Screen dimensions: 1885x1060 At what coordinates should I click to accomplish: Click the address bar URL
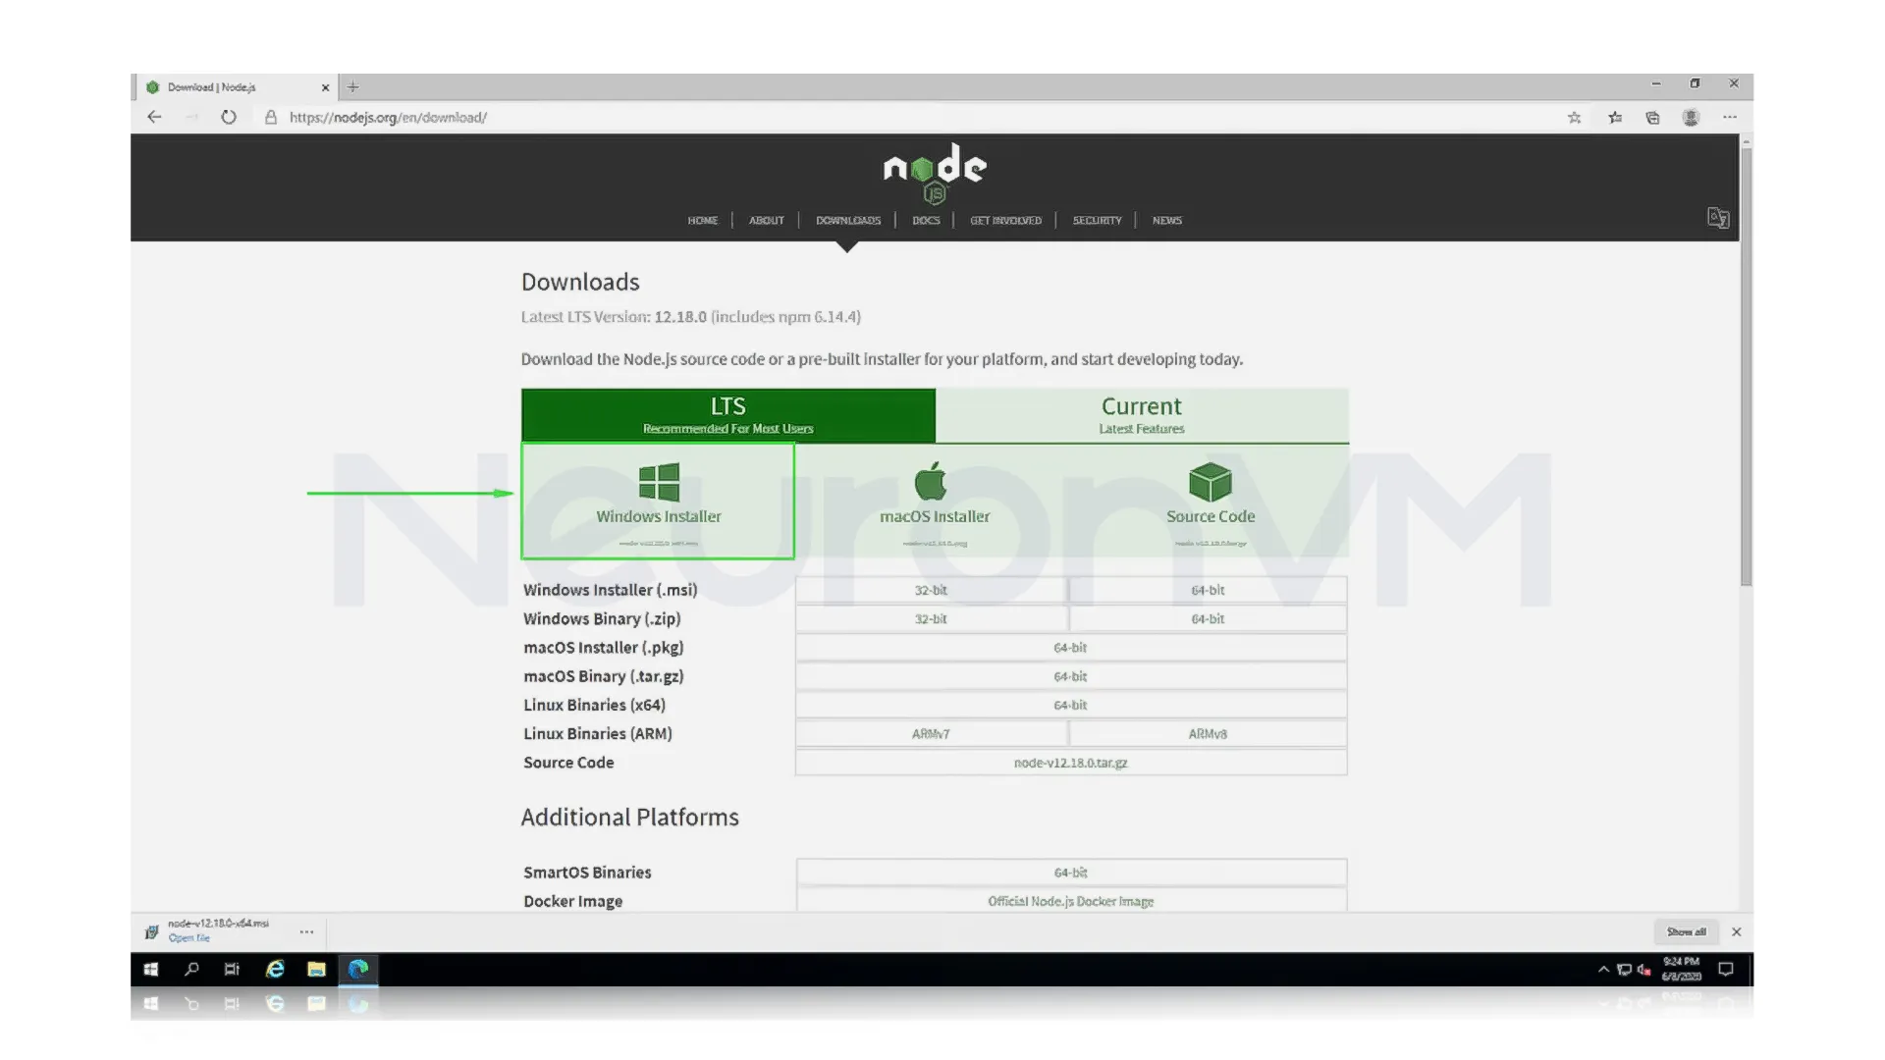click(388, 117)
